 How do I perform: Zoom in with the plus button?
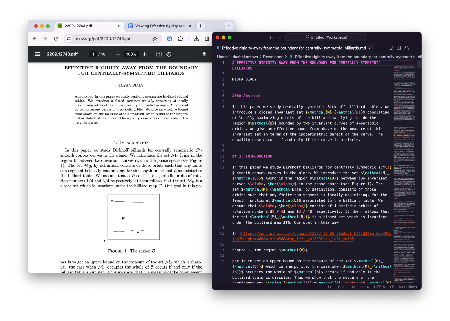point(144,54)
